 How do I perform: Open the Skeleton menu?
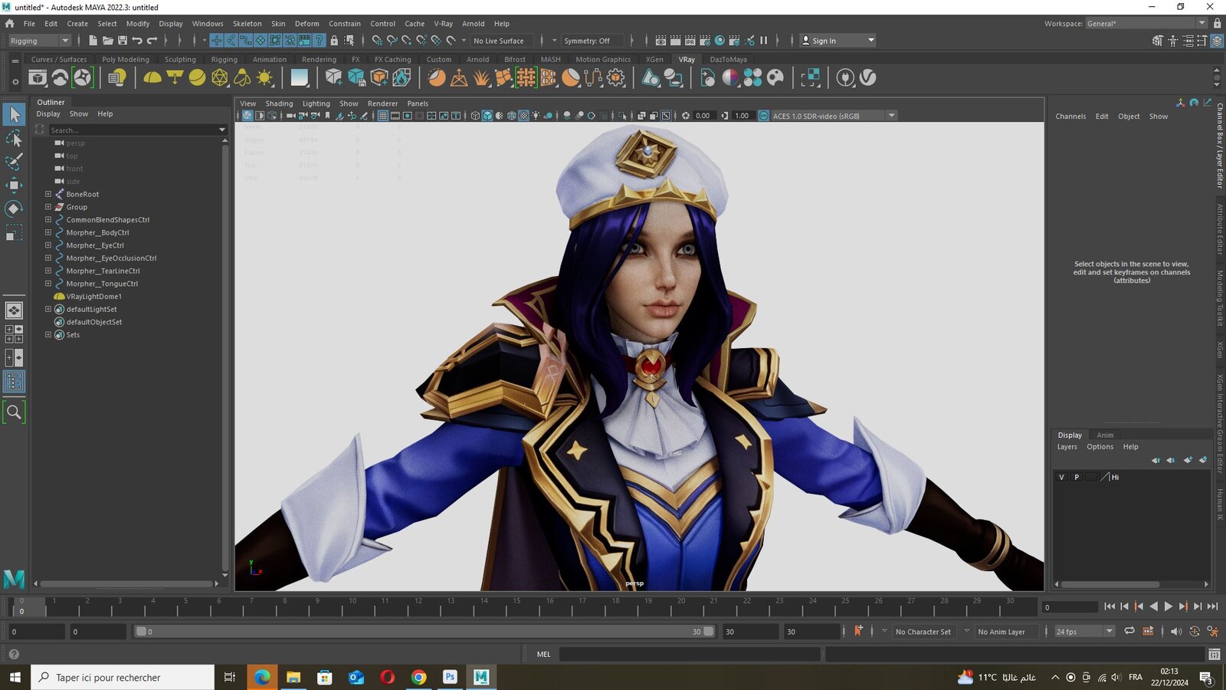[x=247, y=24]
